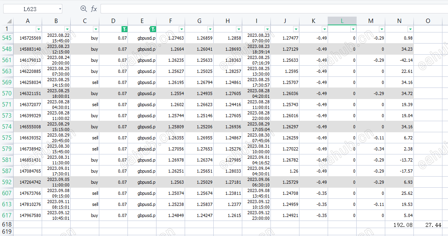Click ticket cell 147967580 in column A
Screen dimensions: 448x236
pyautogui.click(x=28, y=215)
